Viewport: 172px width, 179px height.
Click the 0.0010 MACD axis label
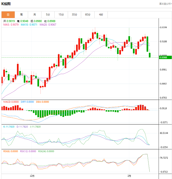[163, 108]
